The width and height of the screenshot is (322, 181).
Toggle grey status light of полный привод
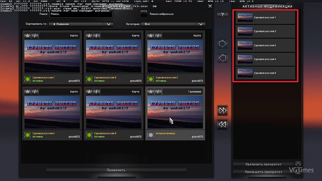[x=151, y=135]
